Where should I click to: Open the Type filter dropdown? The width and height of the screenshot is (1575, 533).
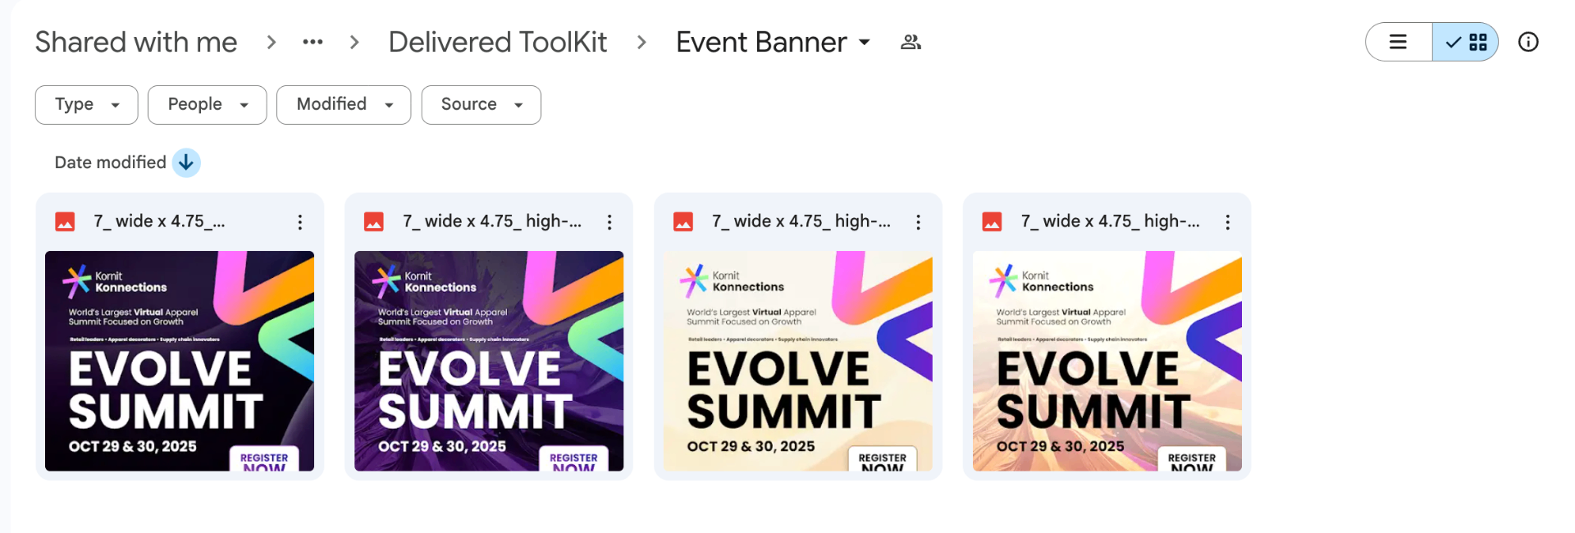(86, 105)
